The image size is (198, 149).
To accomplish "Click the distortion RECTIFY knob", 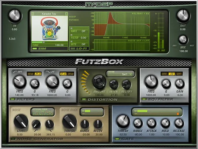I will click(x=127, y=84).
